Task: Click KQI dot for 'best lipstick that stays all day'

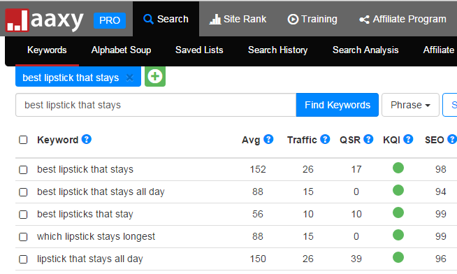Action: pos(398,190)
